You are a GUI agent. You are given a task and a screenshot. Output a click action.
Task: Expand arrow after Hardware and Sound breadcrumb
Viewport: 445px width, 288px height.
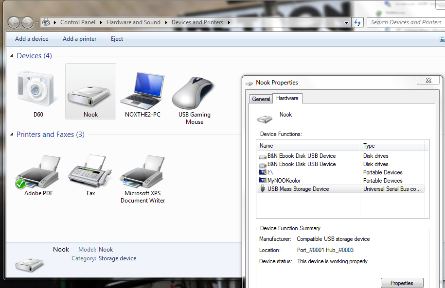click(x=166, y=22)
